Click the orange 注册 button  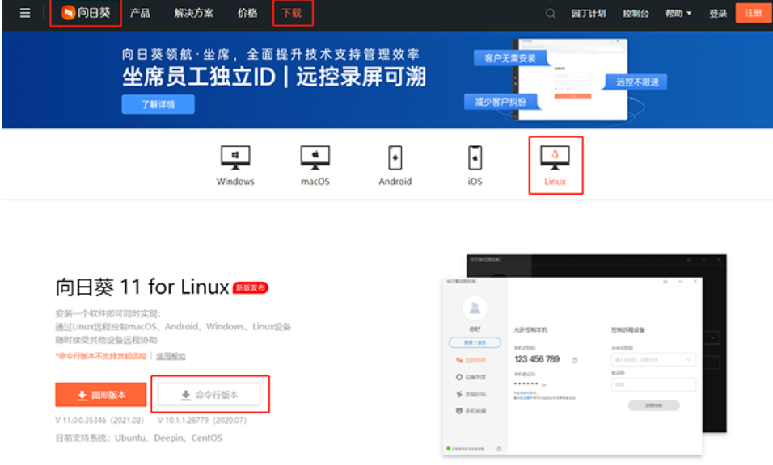click(x=754, y=13)
